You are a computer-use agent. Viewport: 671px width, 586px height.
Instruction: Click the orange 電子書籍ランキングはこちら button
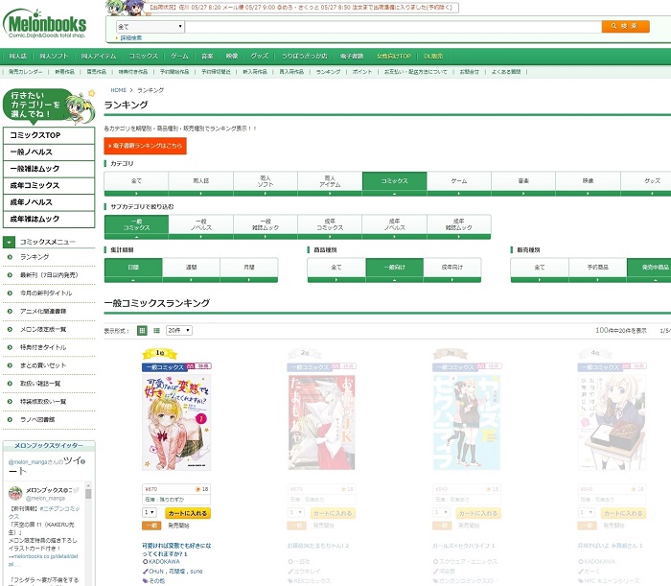coord(145,146)
